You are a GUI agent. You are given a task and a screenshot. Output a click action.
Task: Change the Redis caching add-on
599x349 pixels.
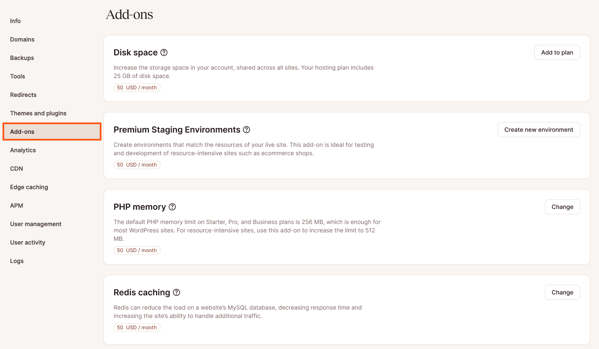[x=562, y=292]
